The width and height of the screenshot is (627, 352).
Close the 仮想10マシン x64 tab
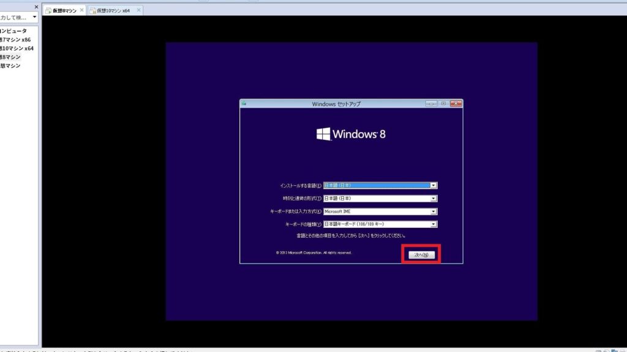pyautogui.click(x=138, y=10)
